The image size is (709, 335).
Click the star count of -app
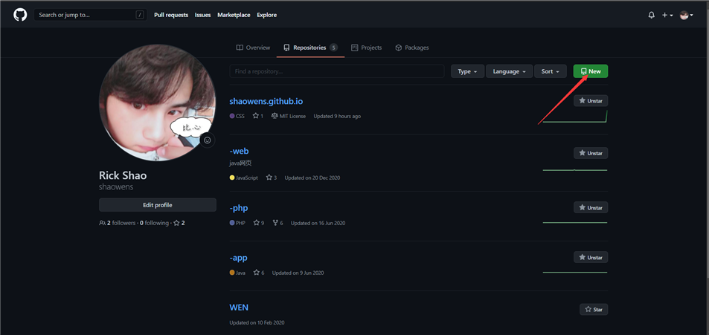coord(259,273)
